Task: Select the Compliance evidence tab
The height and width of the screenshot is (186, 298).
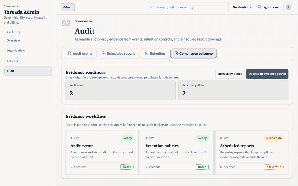Action: click(193, 54)
